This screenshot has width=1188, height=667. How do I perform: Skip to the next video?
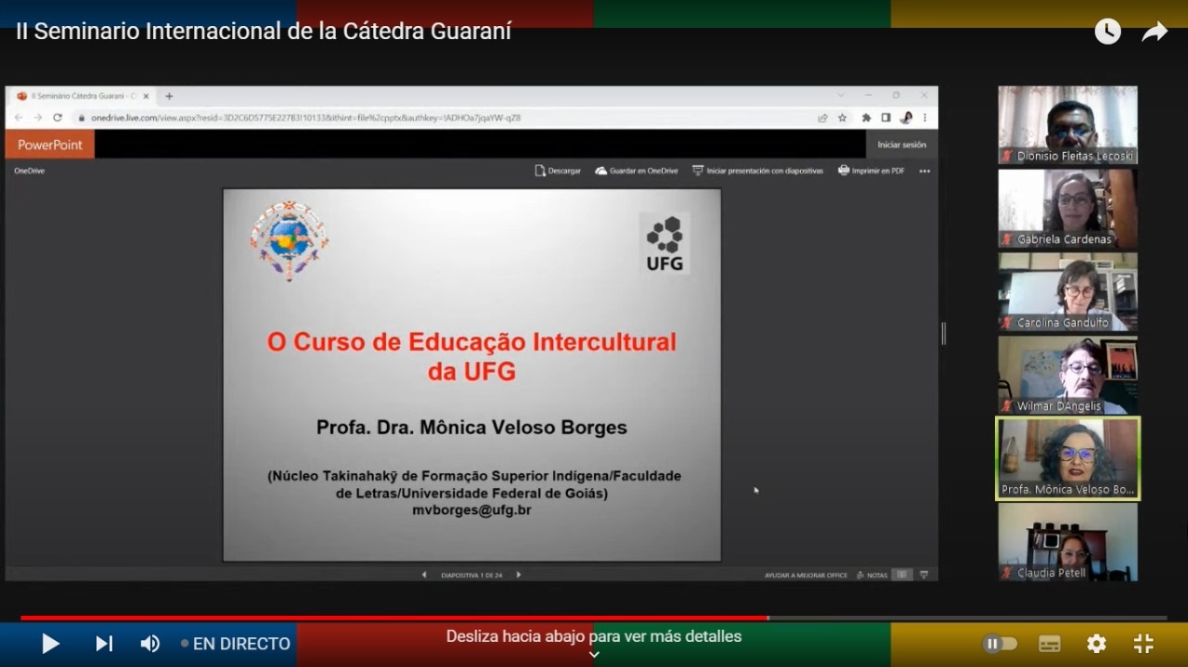(x=104, y=643)
